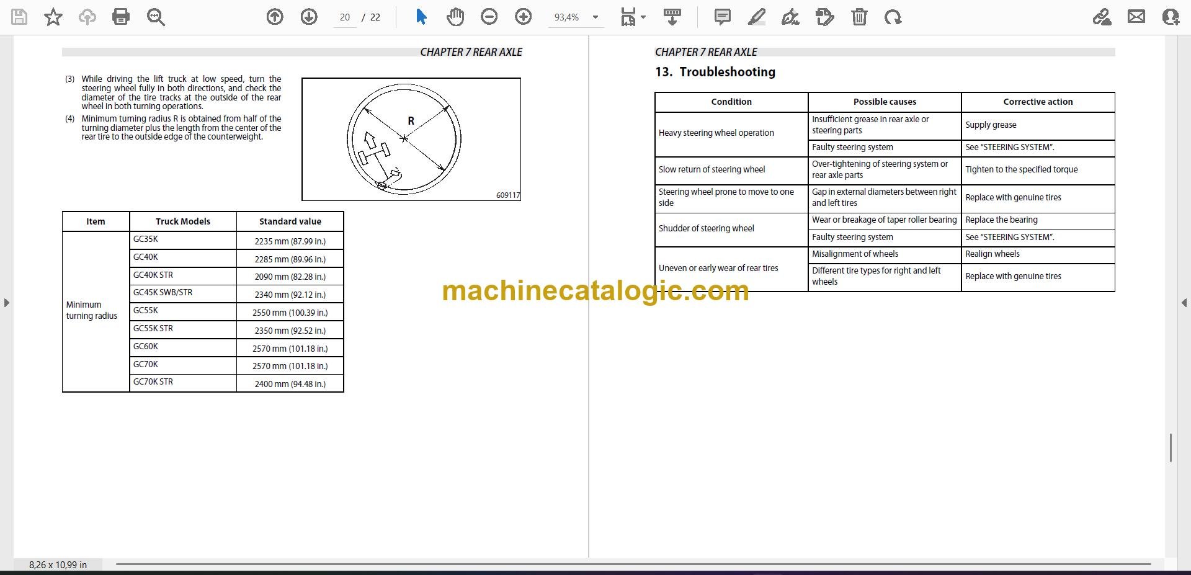
Task: Click the cloud upload icon
Action: click(87, 17)
